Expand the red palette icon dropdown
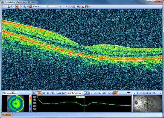 point(33,7)
